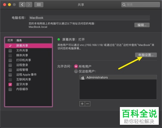Viewport: 162px width, 128px height.
Task: Select 蓝牙共享 service row
Action: coord(29,84)
